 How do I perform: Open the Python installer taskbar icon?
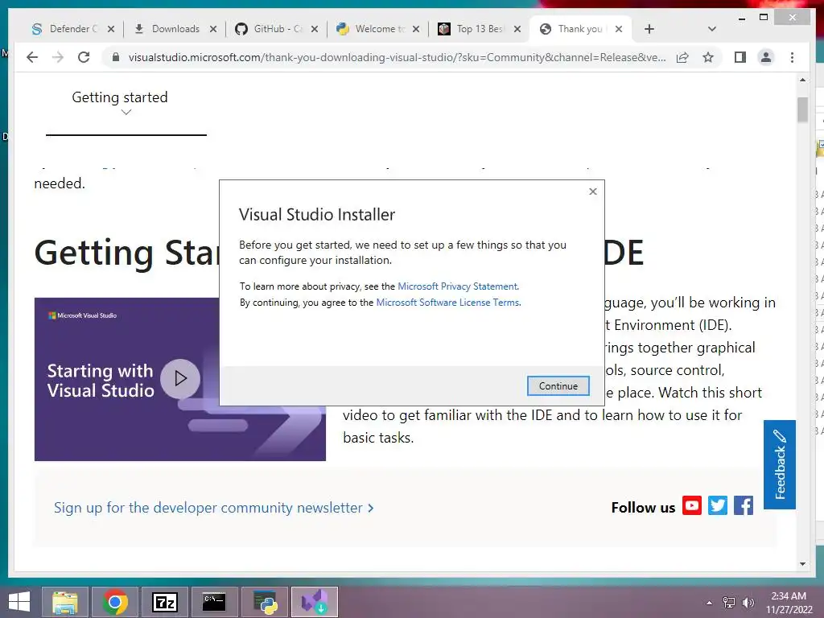(265, 602)
